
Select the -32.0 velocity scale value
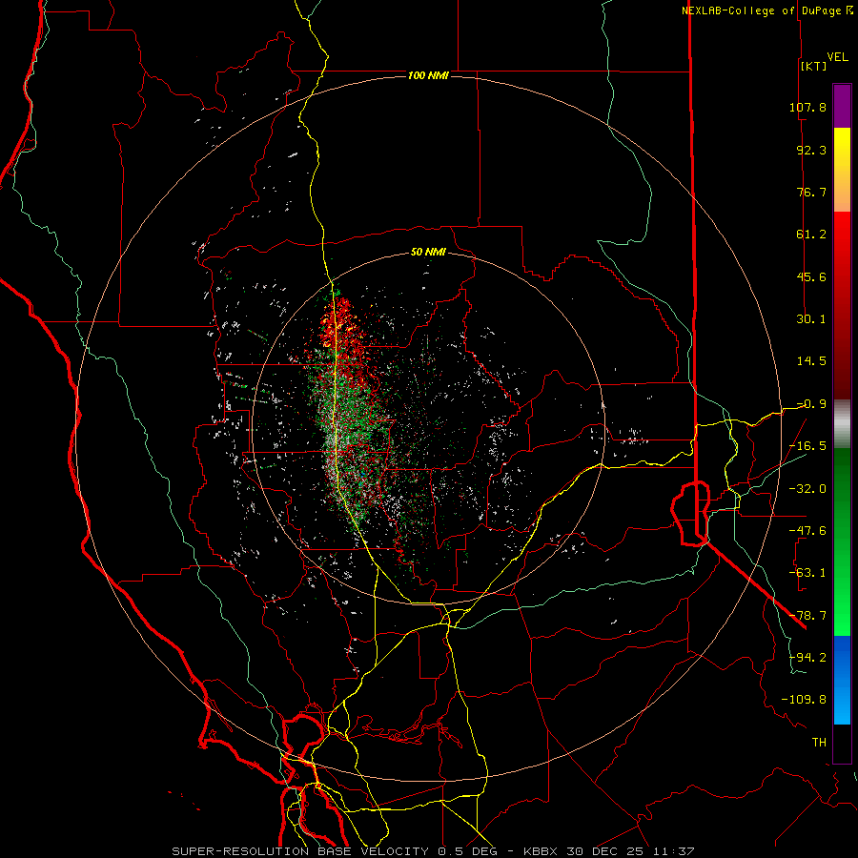tap(807, 489)
